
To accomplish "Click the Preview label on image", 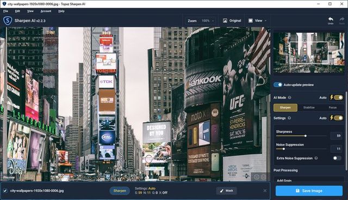I will (9, 177).
